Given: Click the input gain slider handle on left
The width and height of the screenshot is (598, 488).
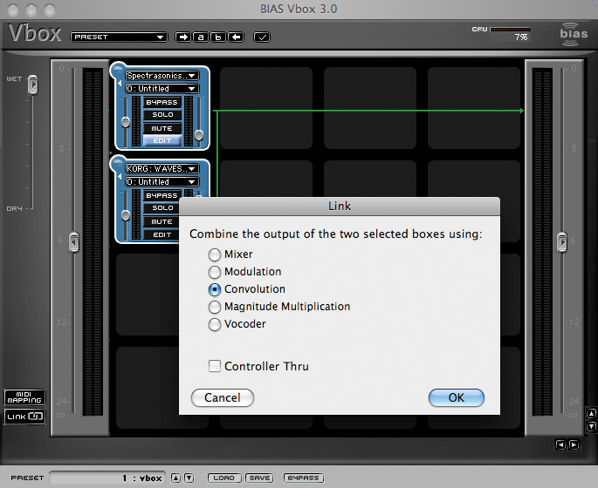Looking at the screenshot, I should (74, 242).
